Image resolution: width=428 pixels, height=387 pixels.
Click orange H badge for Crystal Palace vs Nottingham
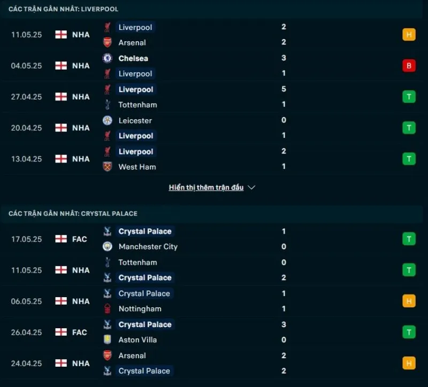409,301
